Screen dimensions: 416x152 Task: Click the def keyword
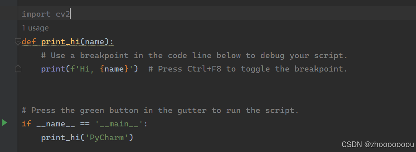(29, 41)
